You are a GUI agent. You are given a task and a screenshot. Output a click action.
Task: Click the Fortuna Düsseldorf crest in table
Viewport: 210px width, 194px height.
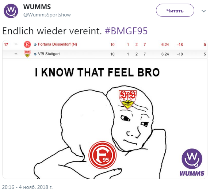click(x=27, y=45)
